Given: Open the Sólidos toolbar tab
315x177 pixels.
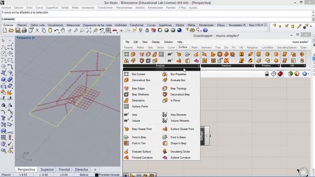Looking at the screenshot, I should [180, 25].
